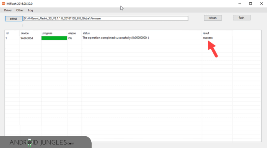This screenshot has height=148, width=267.
Task: Click the refresh button
Action: pos(213,18)
